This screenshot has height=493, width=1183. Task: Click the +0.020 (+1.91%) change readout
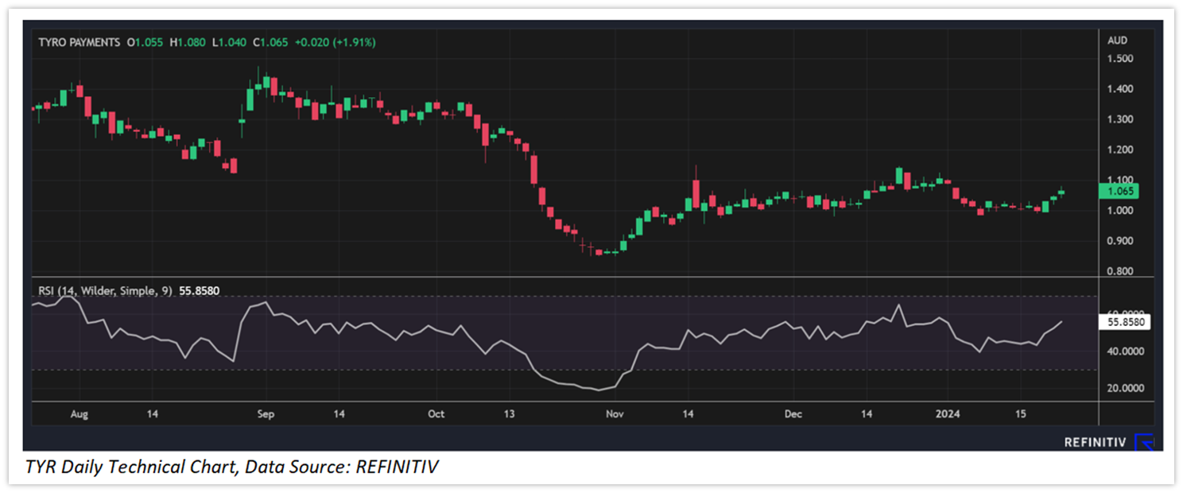[x=336, y=41]
